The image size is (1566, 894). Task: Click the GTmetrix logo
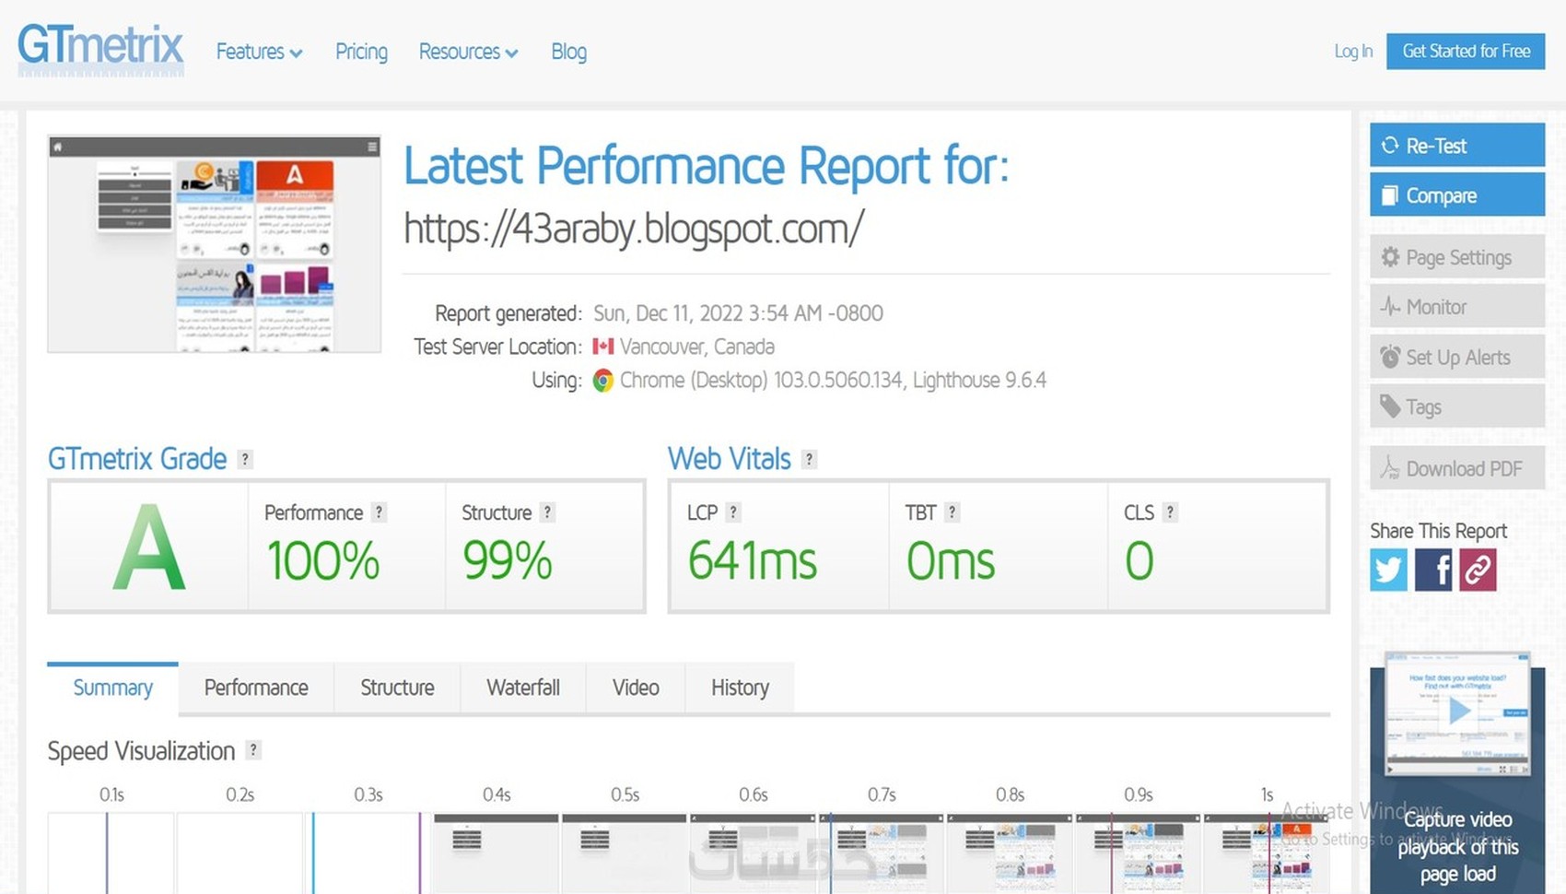[100, 49]
